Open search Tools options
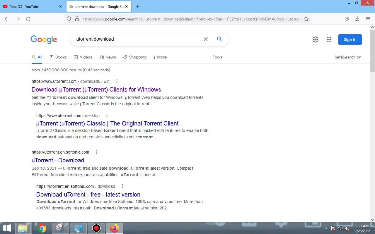Viewport: 375px width, 234px height. point(217,57)
